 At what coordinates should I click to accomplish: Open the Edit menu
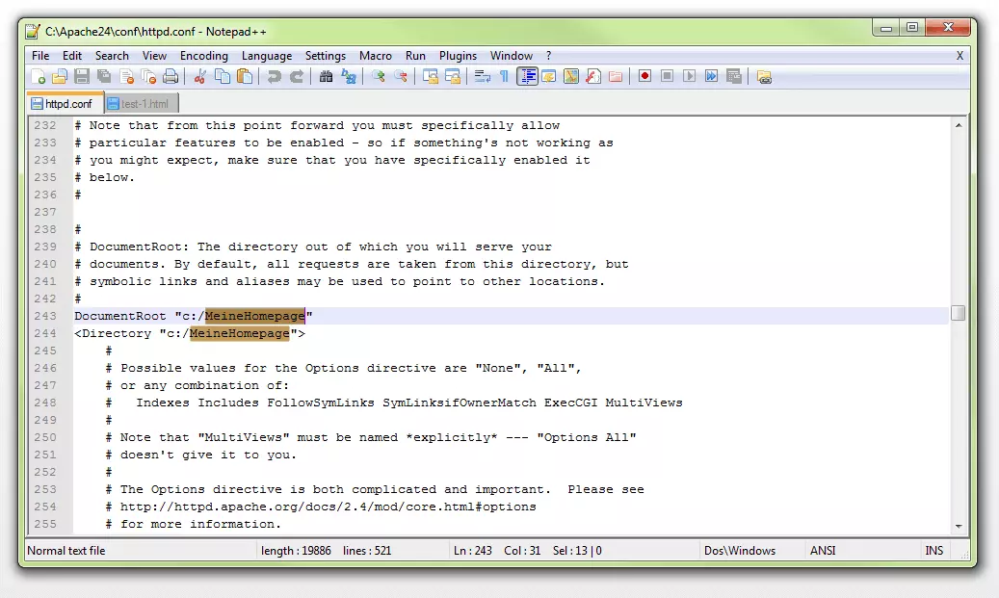point(72,56)
